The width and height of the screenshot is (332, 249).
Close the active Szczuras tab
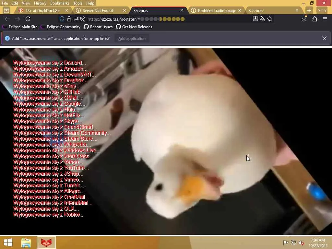[182, 10]
